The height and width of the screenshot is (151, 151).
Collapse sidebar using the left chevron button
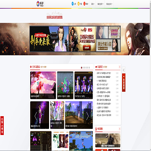pos(124,70)
